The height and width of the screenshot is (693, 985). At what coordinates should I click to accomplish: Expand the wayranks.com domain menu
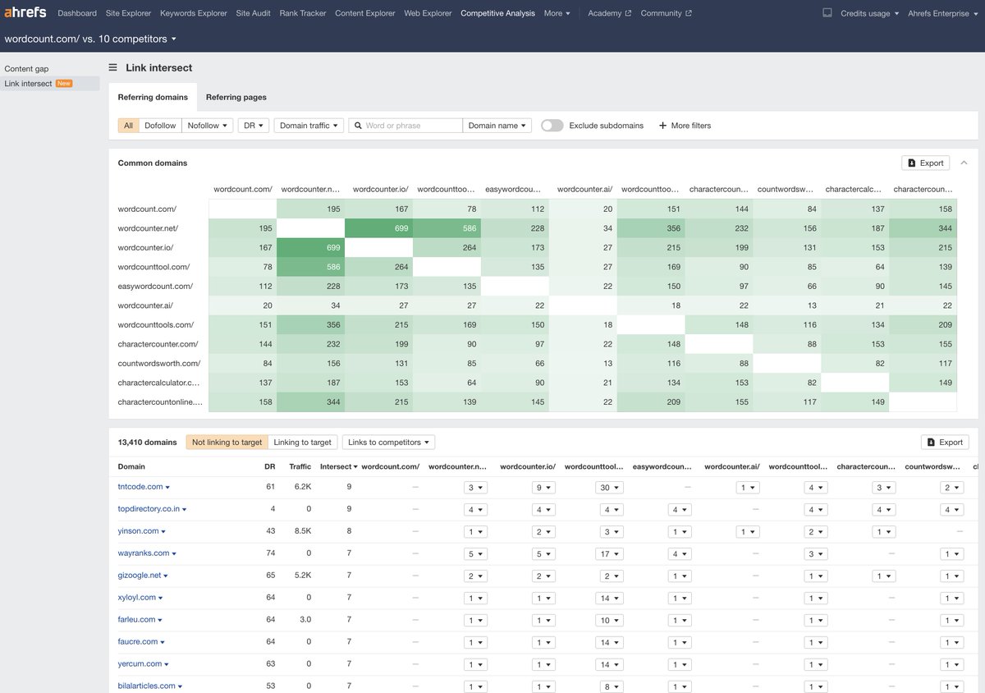174,554
